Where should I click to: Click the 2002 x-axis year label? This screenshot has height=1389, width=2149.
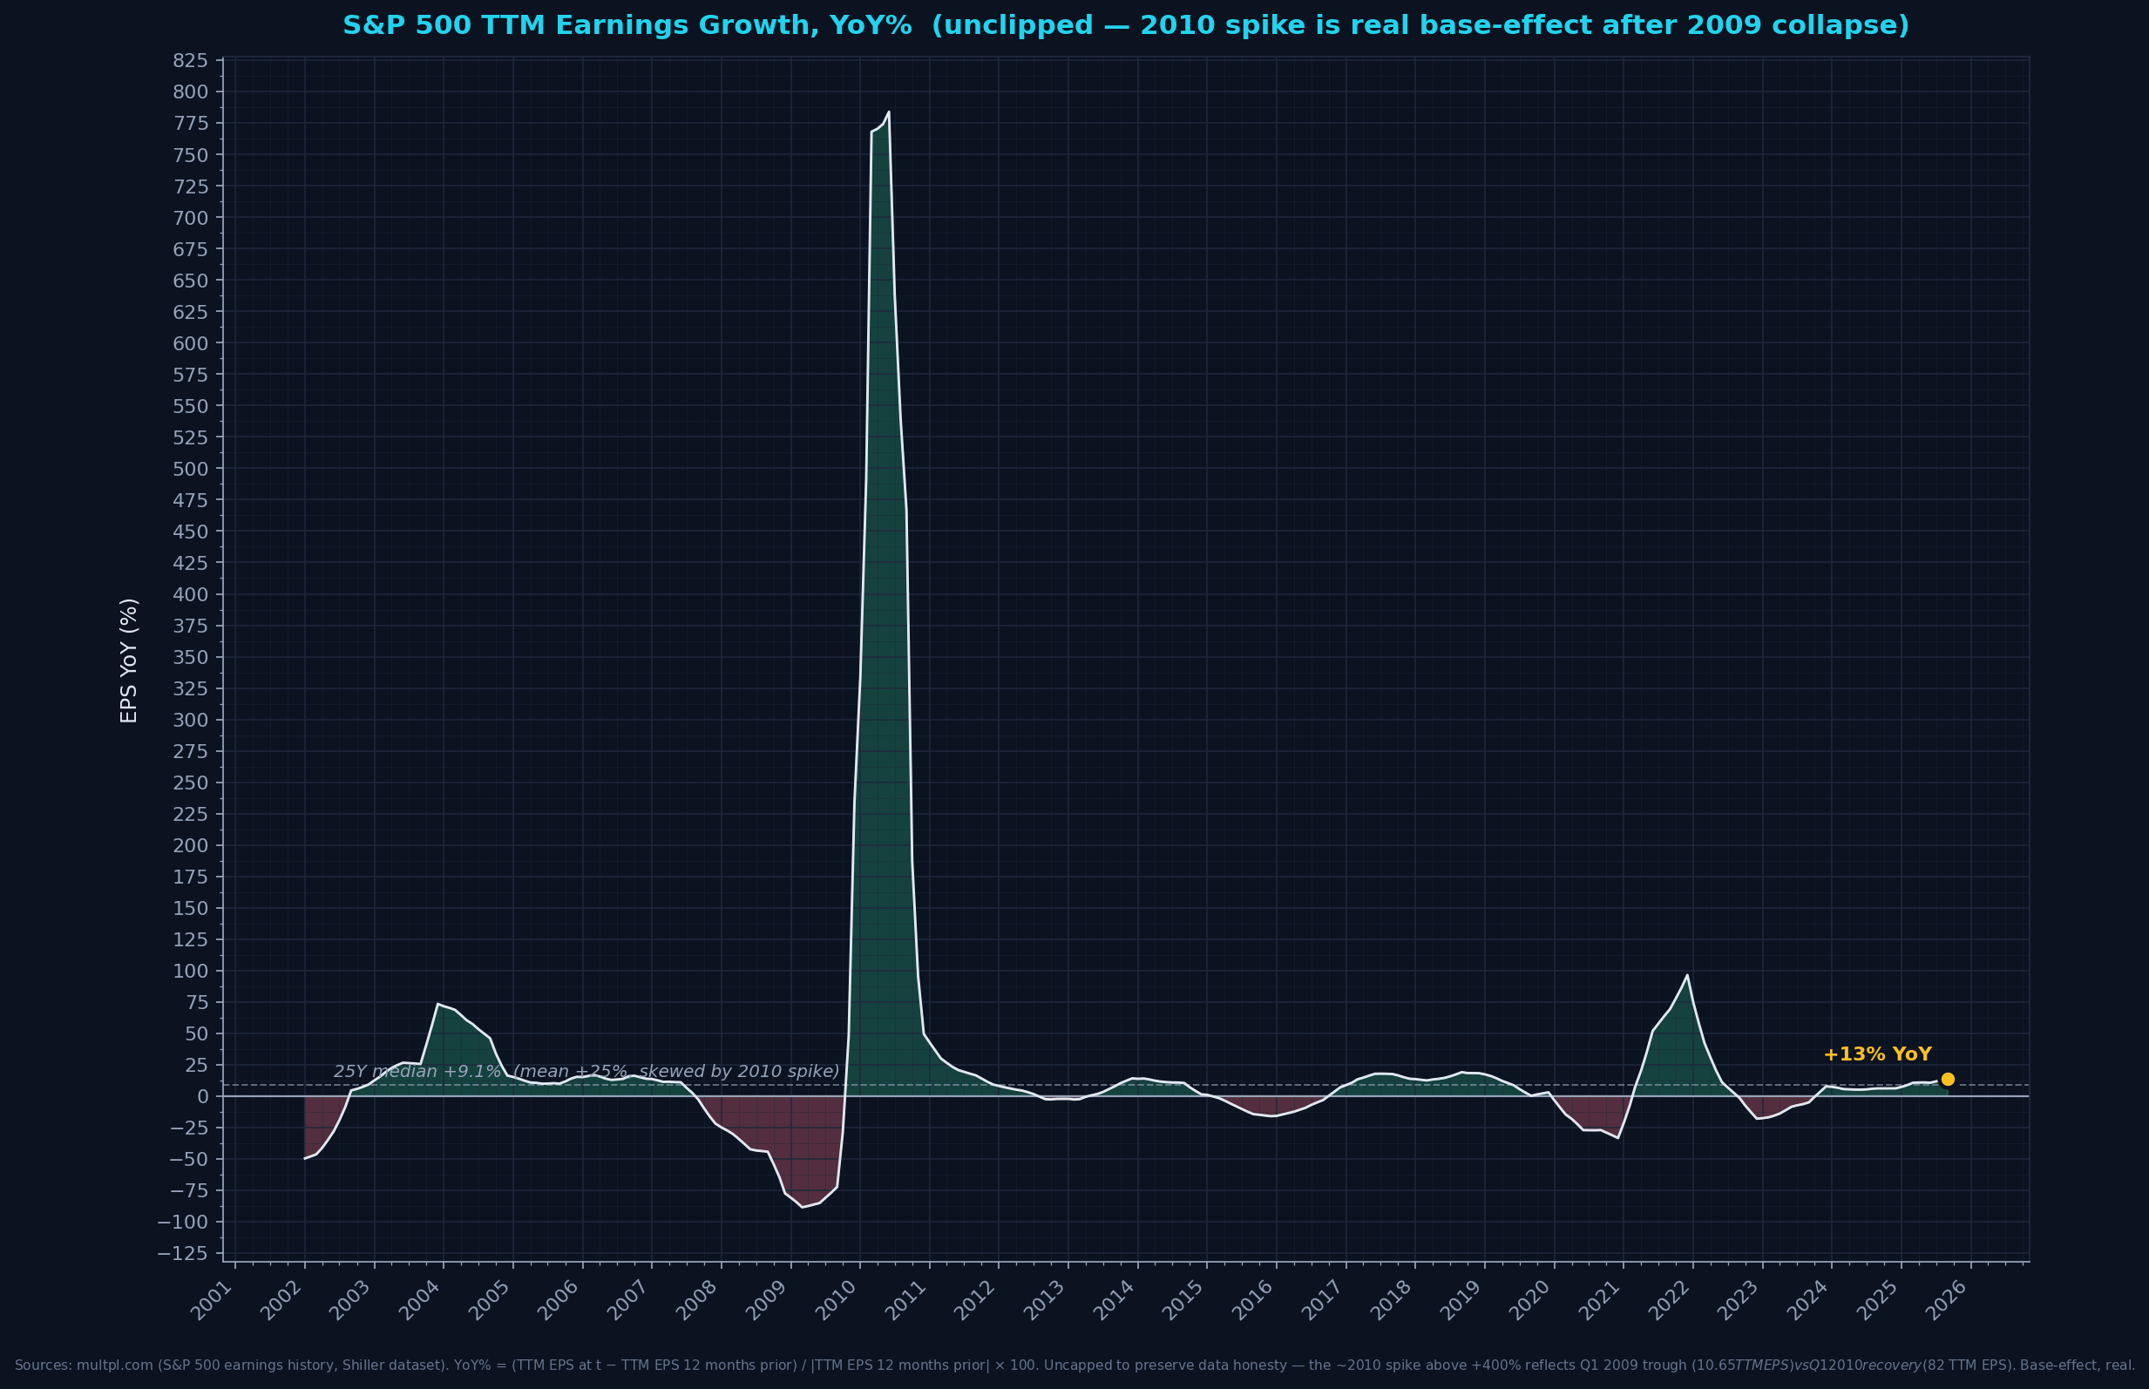pyautogui.click(x=281, y=1301)
